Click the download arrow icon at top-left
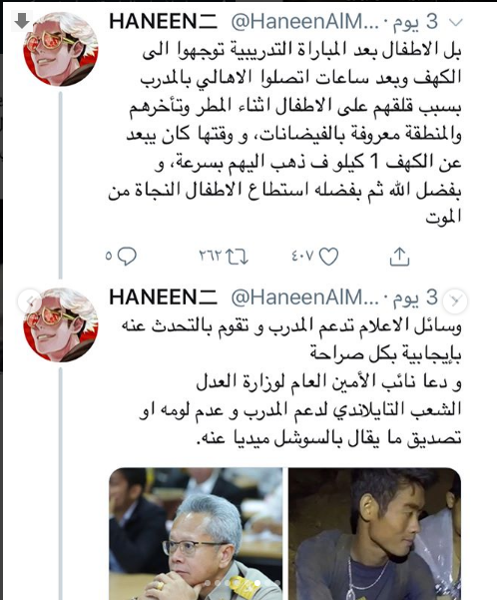The image size is (497, 600). (22, 21)
